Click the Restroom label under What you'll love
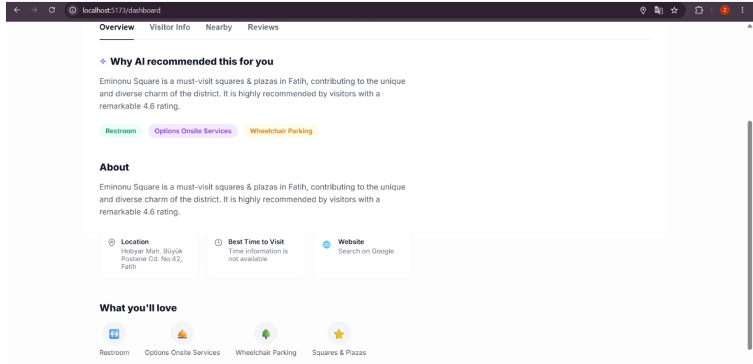Screen dimensions: 753x364 click(114, 353)
